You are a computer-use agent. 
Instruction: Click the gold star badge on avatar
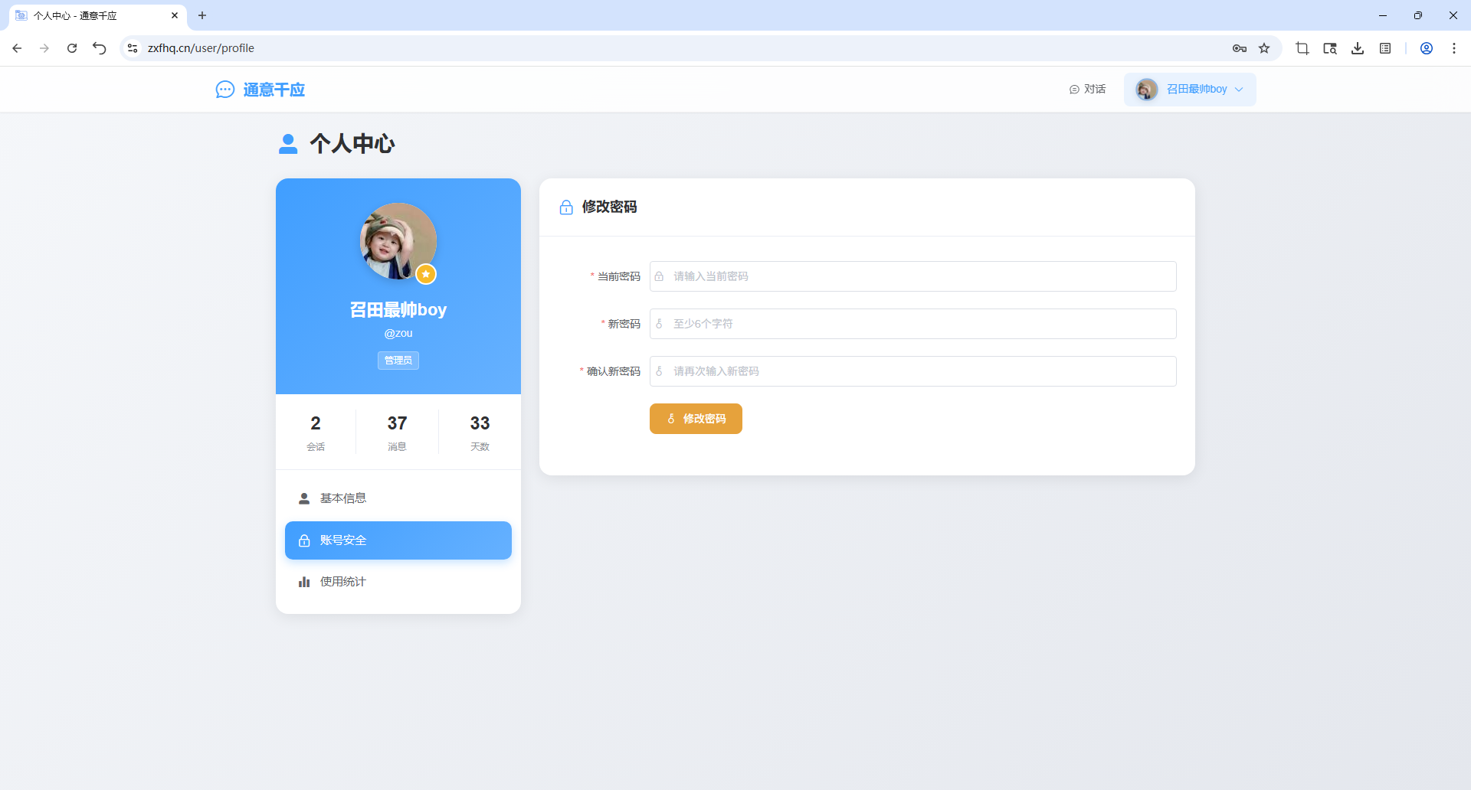click(x=426, y=274)
